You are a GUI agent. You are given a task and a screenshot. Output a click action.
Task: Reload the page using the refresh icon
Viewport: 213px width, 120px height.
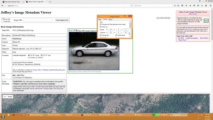click(x=132, y=6)
